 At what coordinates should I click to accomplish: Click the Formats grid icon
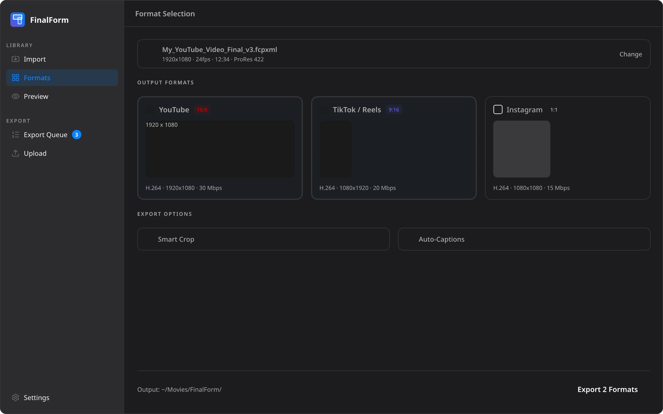15,78
